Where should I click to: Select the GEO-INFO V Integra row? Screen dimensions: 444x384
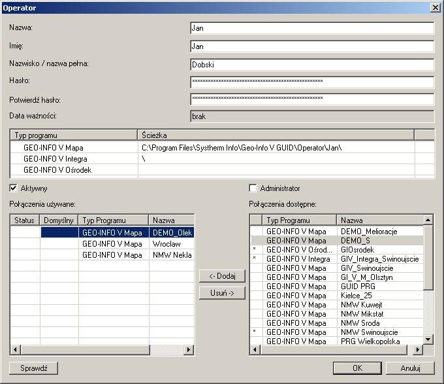222,159
